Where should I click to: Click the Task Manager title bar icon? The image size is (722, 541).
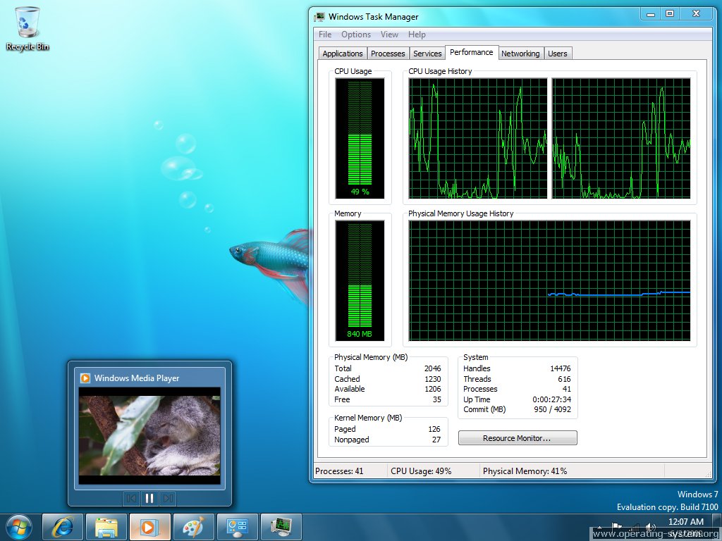coord(319,17)
